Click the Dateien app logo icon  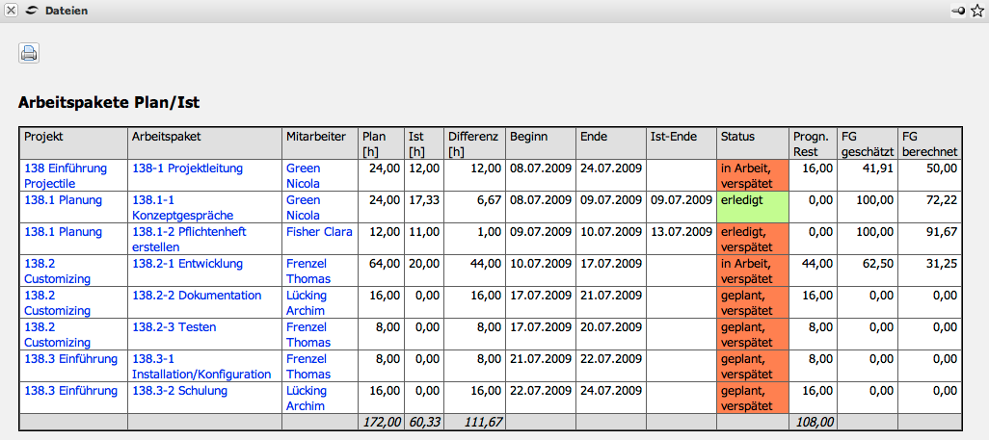[x=32, y=11]
